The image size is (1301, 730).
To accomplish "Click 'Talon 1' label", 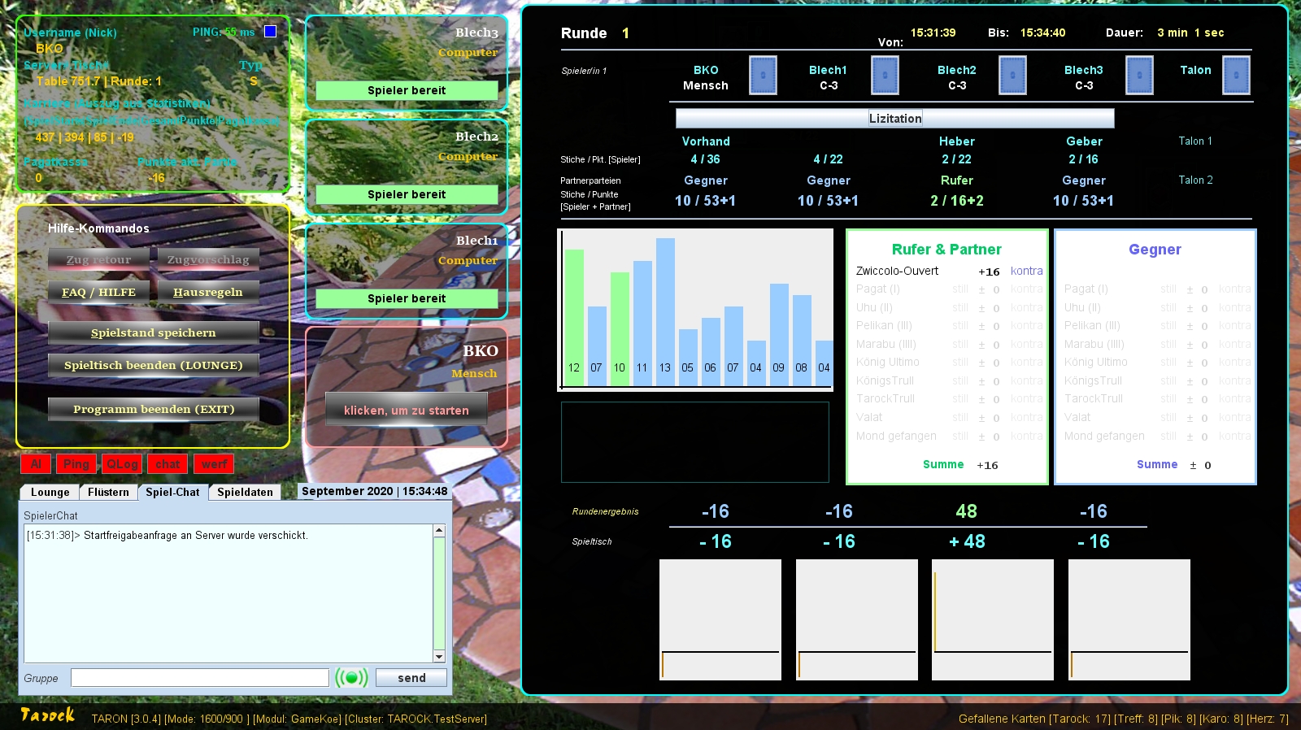I will point(1195,141).
